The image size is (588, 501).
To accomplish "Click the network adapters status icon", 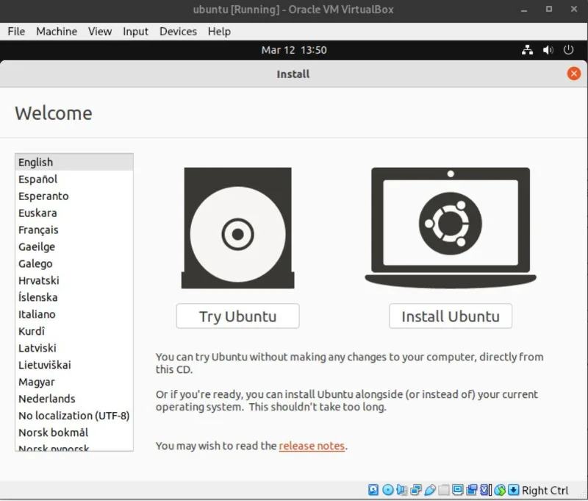I will click(416, 490).
